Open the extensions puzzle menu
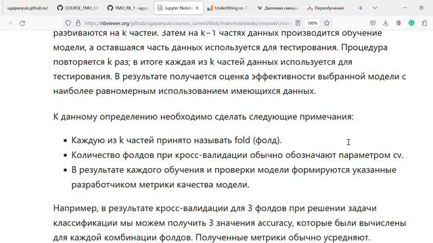Screen dimensions: 433x243 (424, 23)
